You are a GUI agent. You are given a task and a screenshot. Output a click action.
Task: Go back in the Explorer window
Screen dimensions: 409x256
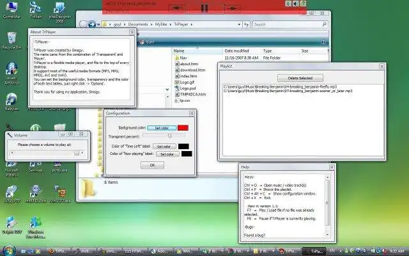pos(83,24)
